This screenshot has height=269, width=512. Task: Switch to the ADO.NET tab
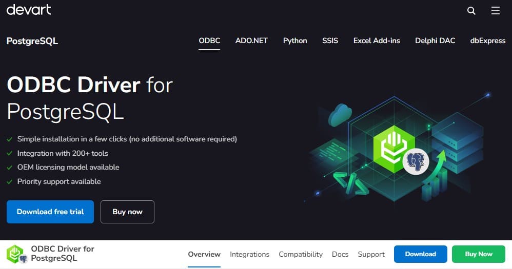[x=251, y=41]
